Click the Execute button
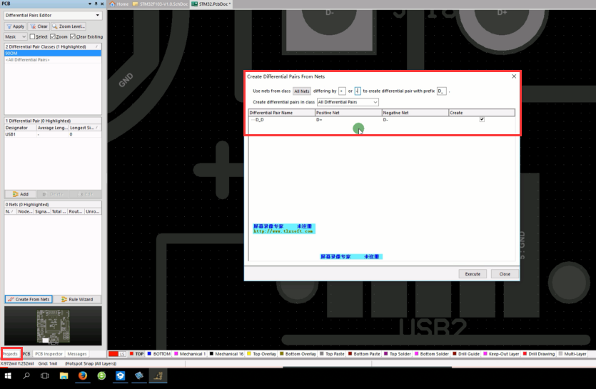Screen dimensions: 596x389 coord(473,274)
